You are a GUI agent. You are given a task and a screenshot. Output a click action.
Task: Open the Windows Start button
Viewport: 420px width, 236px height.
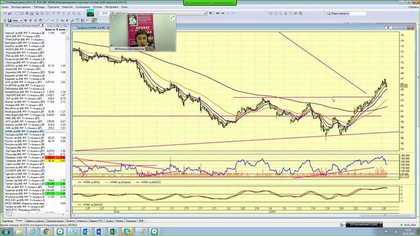pos(5,231)
